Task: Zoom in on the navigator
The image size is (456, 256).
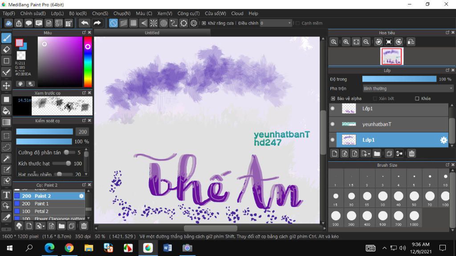Action: [x=346, y=42]
